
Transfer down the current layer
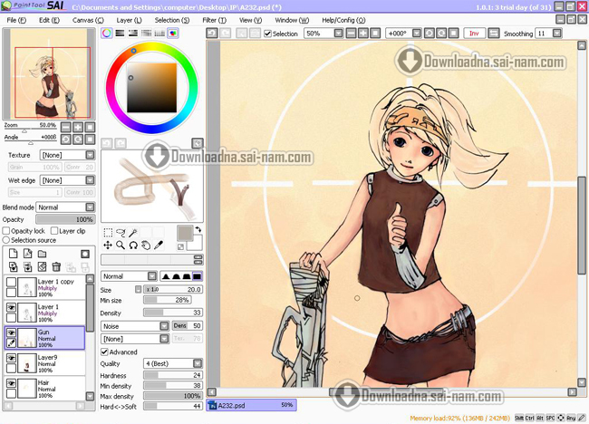tap(14, 267)
